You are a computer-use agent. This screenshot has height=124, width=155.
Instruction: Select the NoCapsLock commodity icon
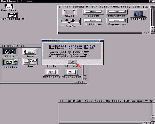click(x=71, y=72)
